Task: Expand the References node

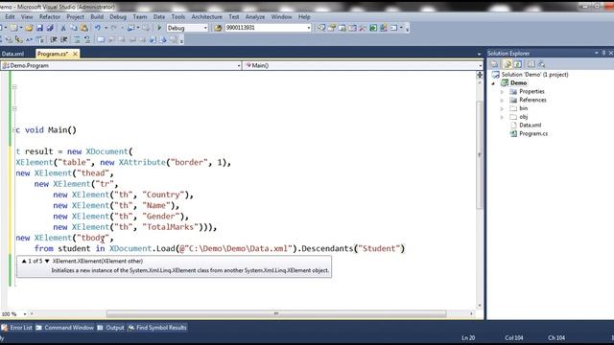Action: pyautogui.click(x=502, y=100)
